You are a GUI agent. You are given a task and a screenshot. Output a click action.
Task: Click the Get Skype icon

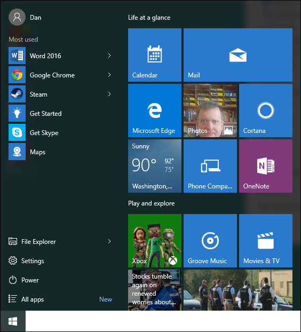click(x=17, y=132)
